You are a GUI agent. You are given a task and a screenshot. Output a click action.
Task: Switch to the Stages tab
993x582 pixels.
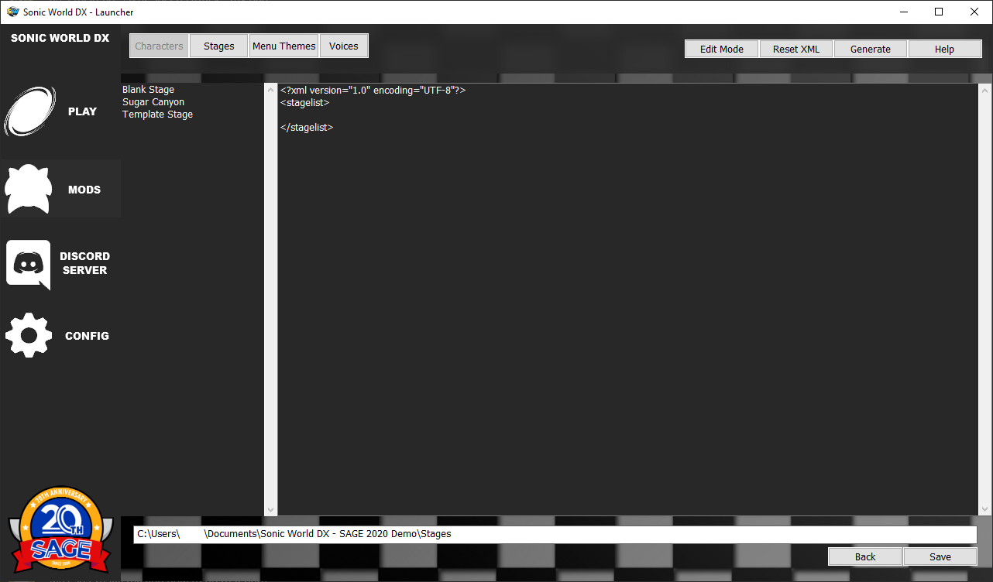point(219,46)
